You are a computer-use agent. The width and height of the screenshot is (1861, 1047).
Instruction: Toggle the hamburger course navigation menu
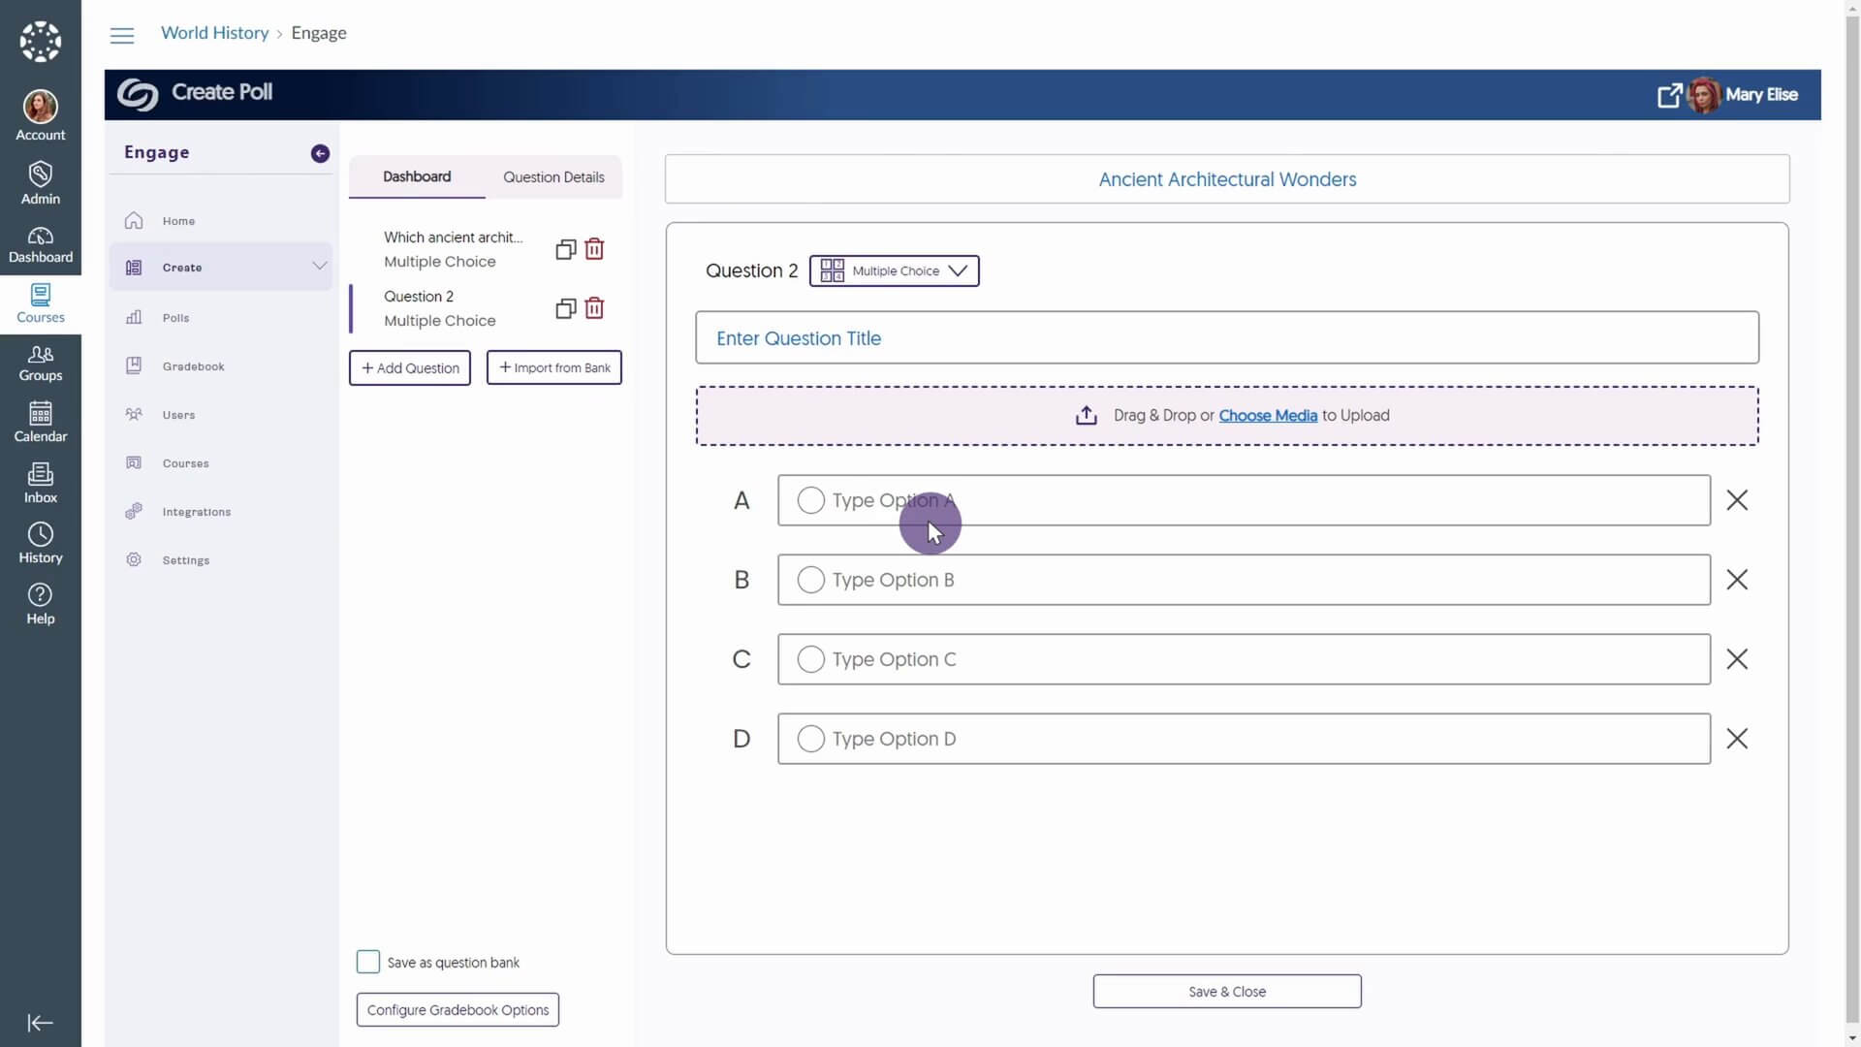point(122,36)
